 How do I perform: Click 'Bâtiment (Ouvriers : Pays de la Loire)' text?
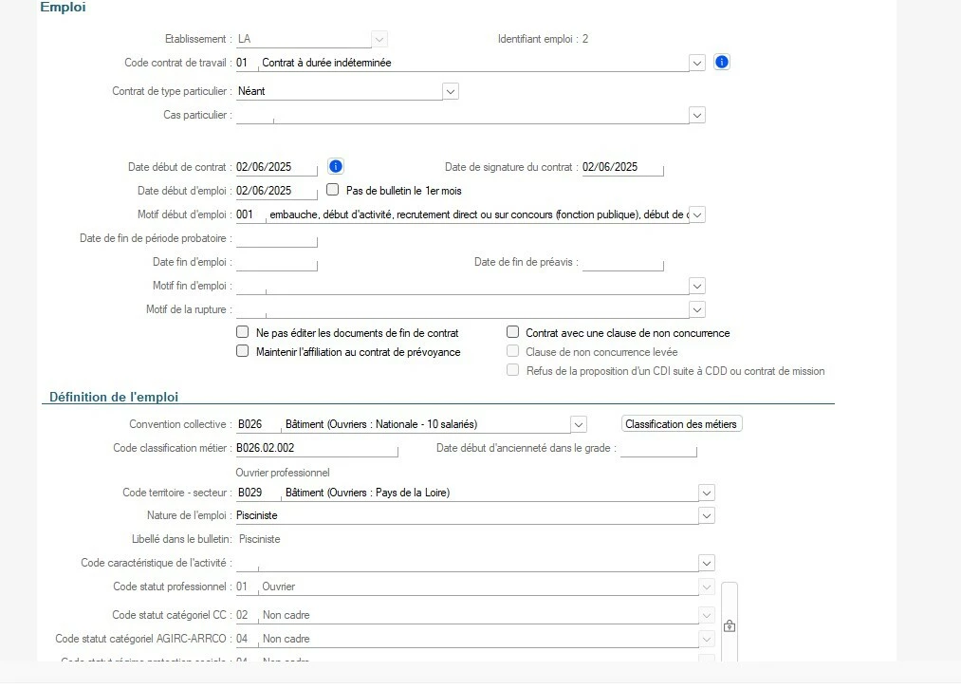368,493
